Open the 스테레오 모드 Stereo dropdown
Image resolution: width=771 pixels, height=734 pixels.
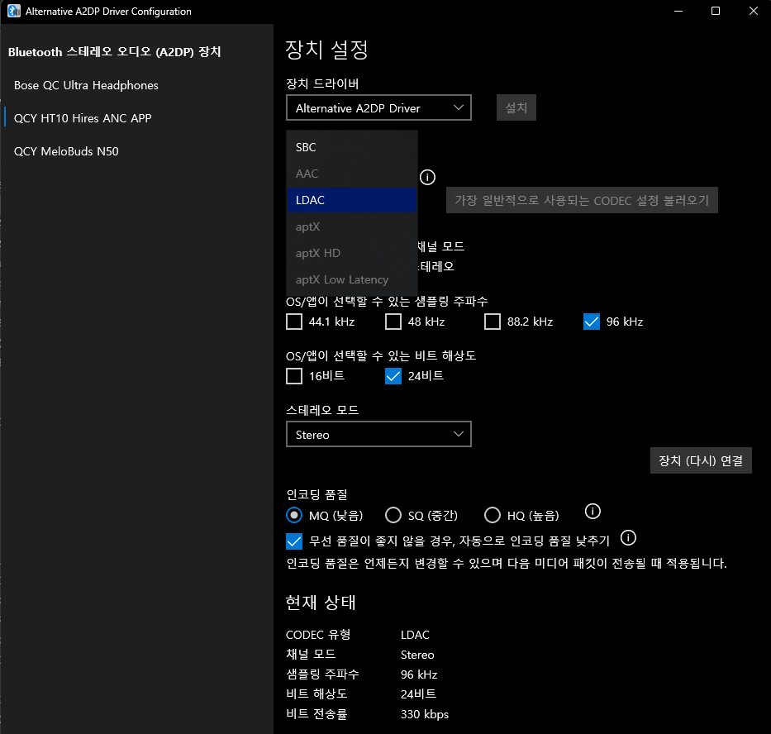(x=378, y=434)
